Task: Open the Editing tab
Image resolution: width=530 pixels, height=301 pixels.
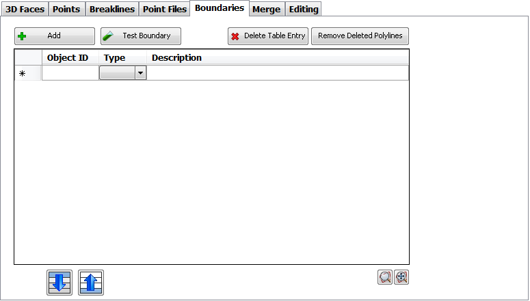Action: [x=304, y=9]
